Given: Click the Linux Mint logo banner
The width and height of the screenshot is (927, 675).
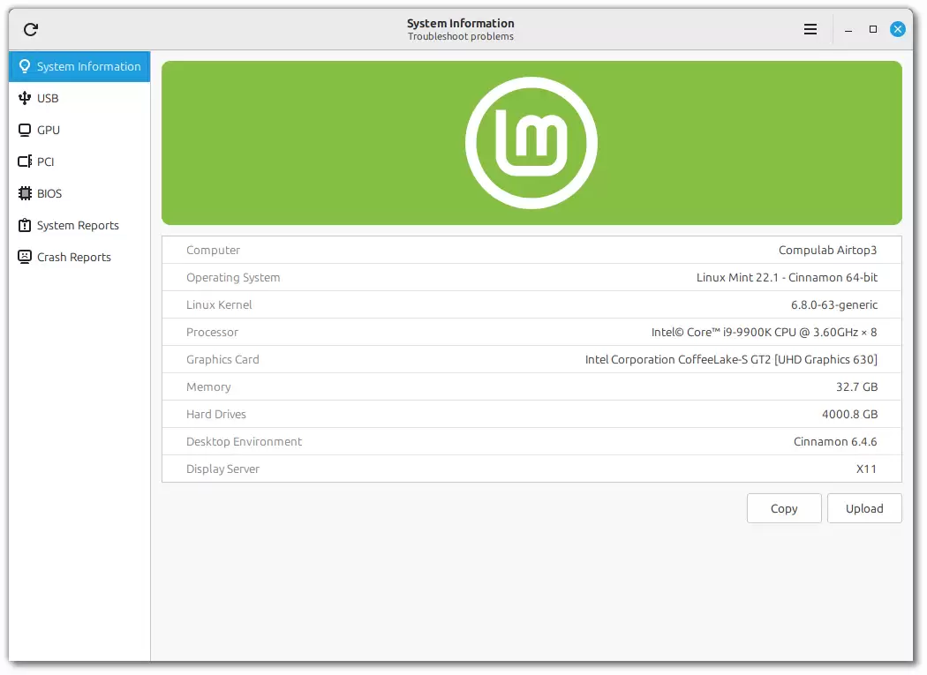Looking at the screenshot, I should tap(531, 142).
